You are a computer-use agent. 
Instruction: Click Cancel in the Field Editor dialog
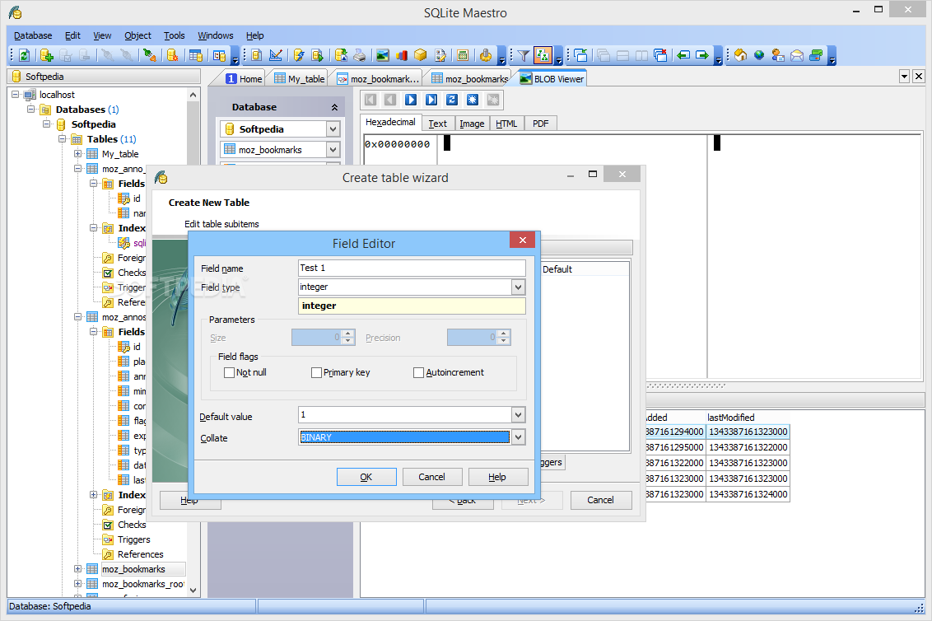point(431,477)
